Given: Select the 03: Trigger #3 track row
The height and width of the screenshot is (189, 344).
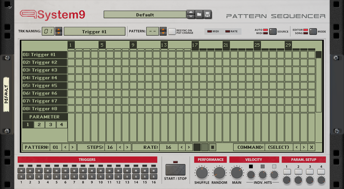Looking at the screenshot, I should (x=45, y=70).
